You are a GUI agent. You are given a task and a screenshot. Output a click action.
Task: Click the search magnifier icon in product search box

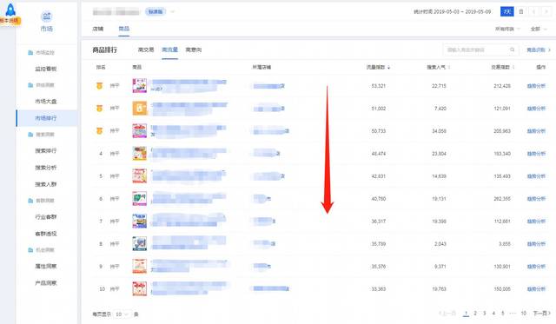512,50
